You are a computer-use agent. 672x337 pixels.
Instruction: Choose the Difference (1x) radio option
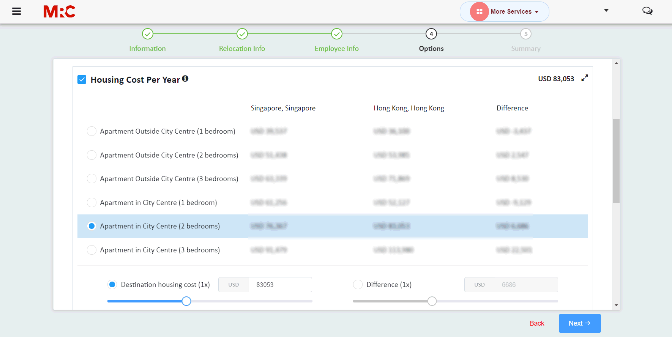coord(358,285)
